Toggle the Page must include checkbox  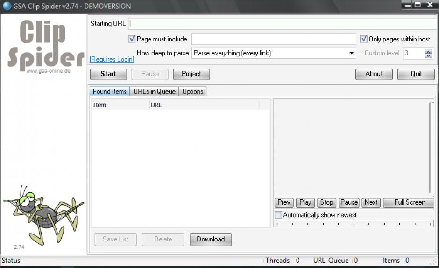[132, 39]
